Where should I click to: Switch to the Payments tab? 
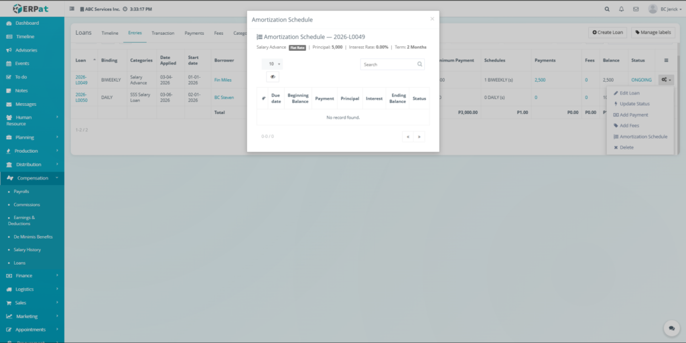point(194,33)
